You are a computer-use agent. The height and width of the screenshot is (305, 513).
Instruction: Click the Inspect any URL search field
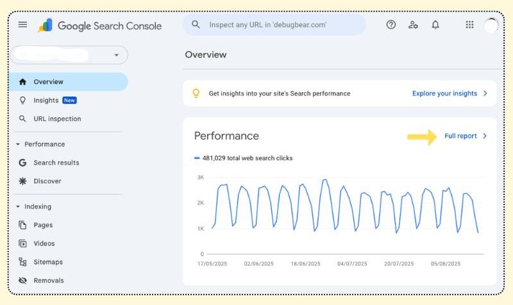274,24
